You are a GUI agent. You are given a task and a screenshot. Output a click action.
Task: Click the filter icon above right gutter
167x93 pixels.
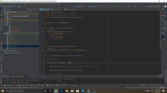[x=163, y=9]
